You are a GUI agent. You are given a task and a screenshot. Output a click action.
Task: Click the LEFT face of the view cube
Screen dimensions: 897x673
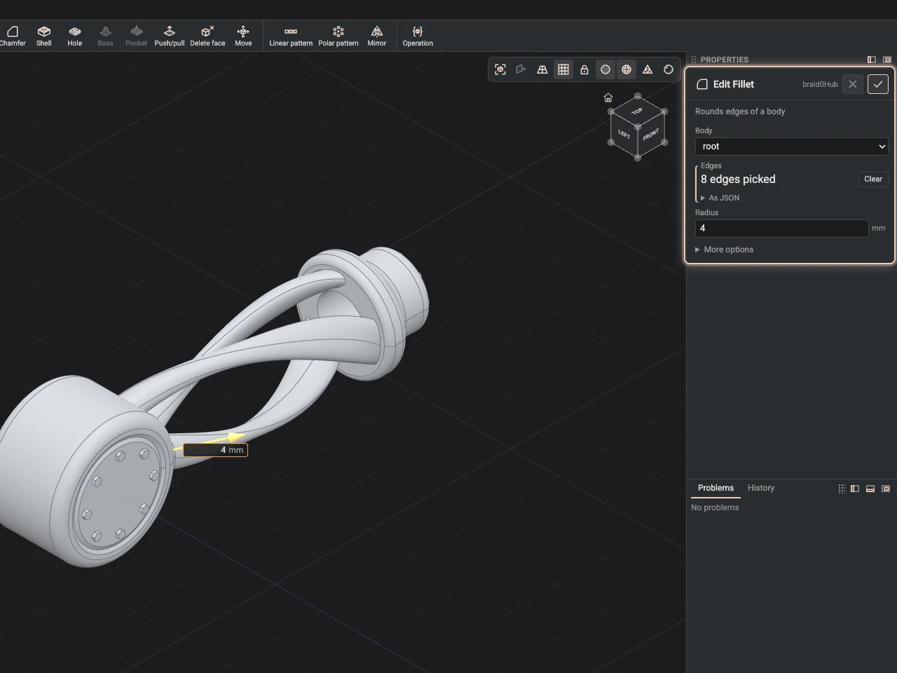click(x=624, y=134)
